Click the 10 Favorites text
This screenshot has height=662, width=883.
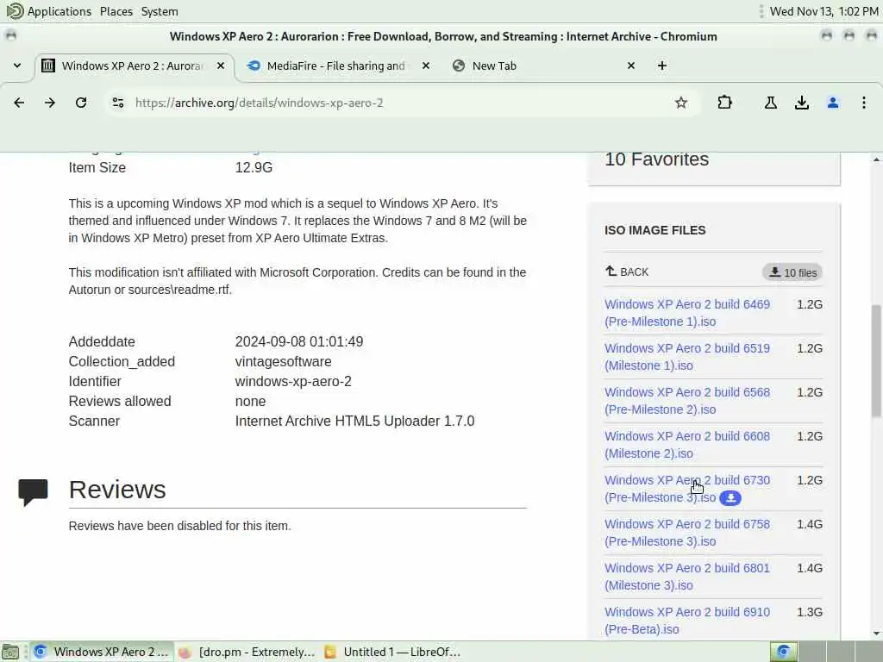coord(656,159)
